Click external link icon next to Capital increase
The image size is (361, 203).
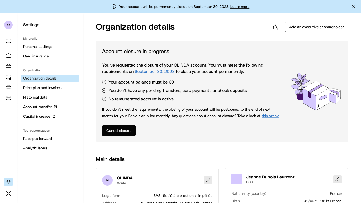click(54, 116)
